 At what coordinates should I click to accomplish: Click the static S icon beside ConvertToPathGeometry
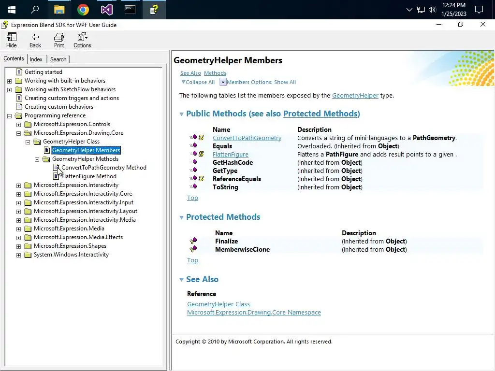[201, 138]
